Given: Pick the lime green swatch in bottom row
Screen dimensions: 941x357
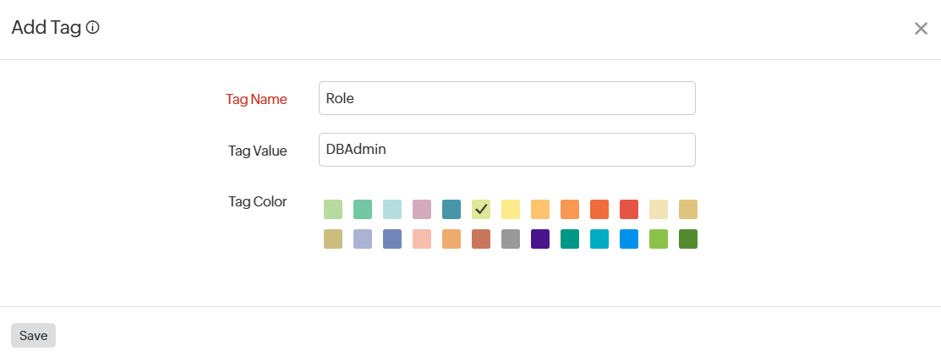Looking at the screenshot, I should pyautogui.click(x=659, y=239).
